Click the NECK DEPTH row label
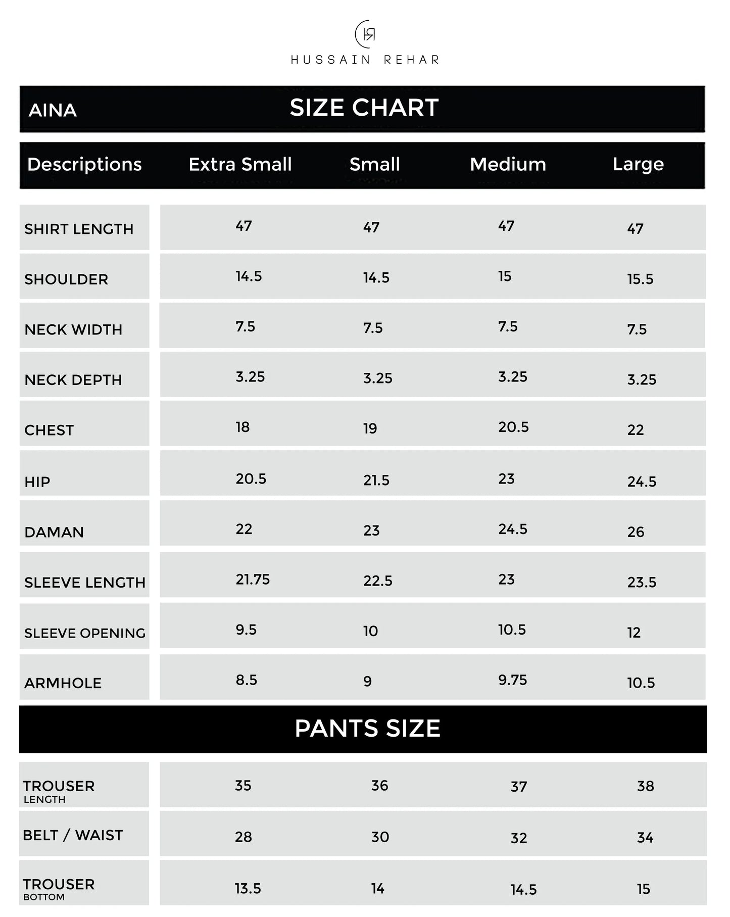The height and width of the screenshot is (917, 730). 73,380
